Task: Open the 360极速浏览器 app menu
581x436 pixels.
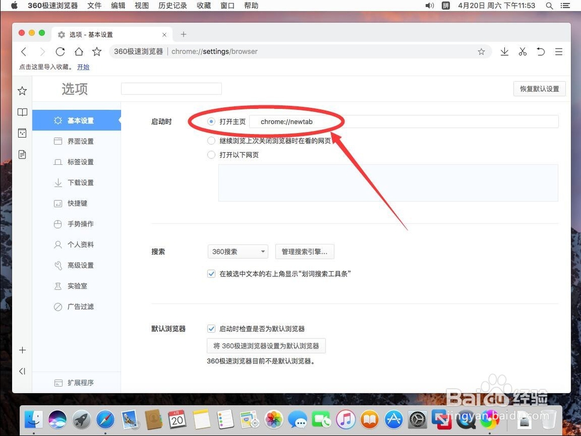Action: coord(53,6)
